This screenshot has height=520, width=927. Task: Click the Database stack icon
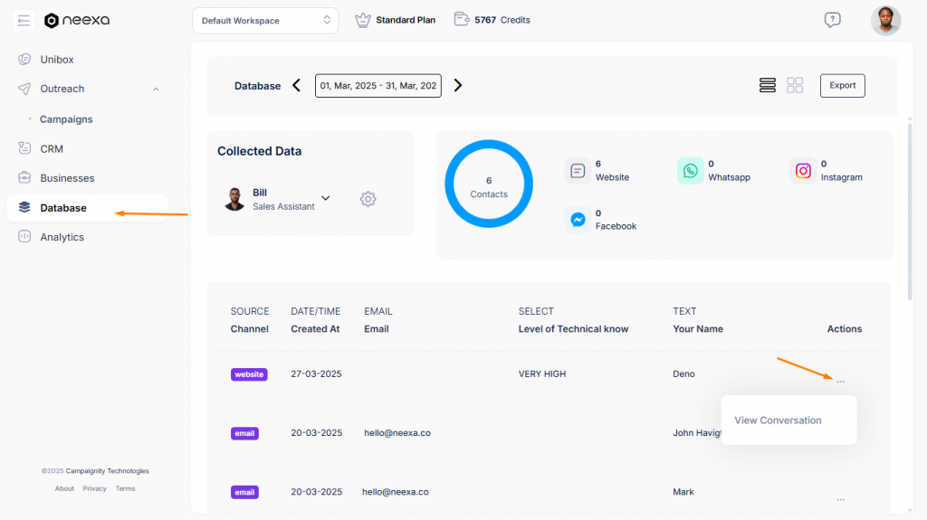point(24,207)
